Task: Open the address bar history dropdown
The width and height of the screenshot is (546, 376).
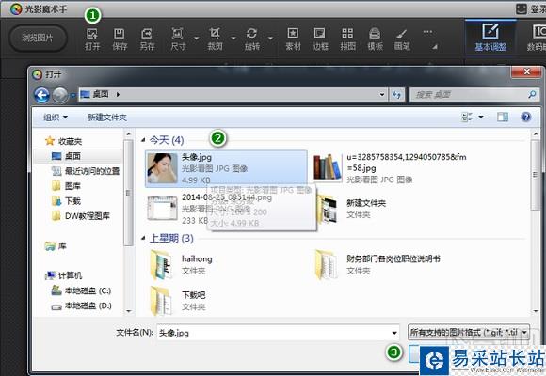Action: point(382,94)
